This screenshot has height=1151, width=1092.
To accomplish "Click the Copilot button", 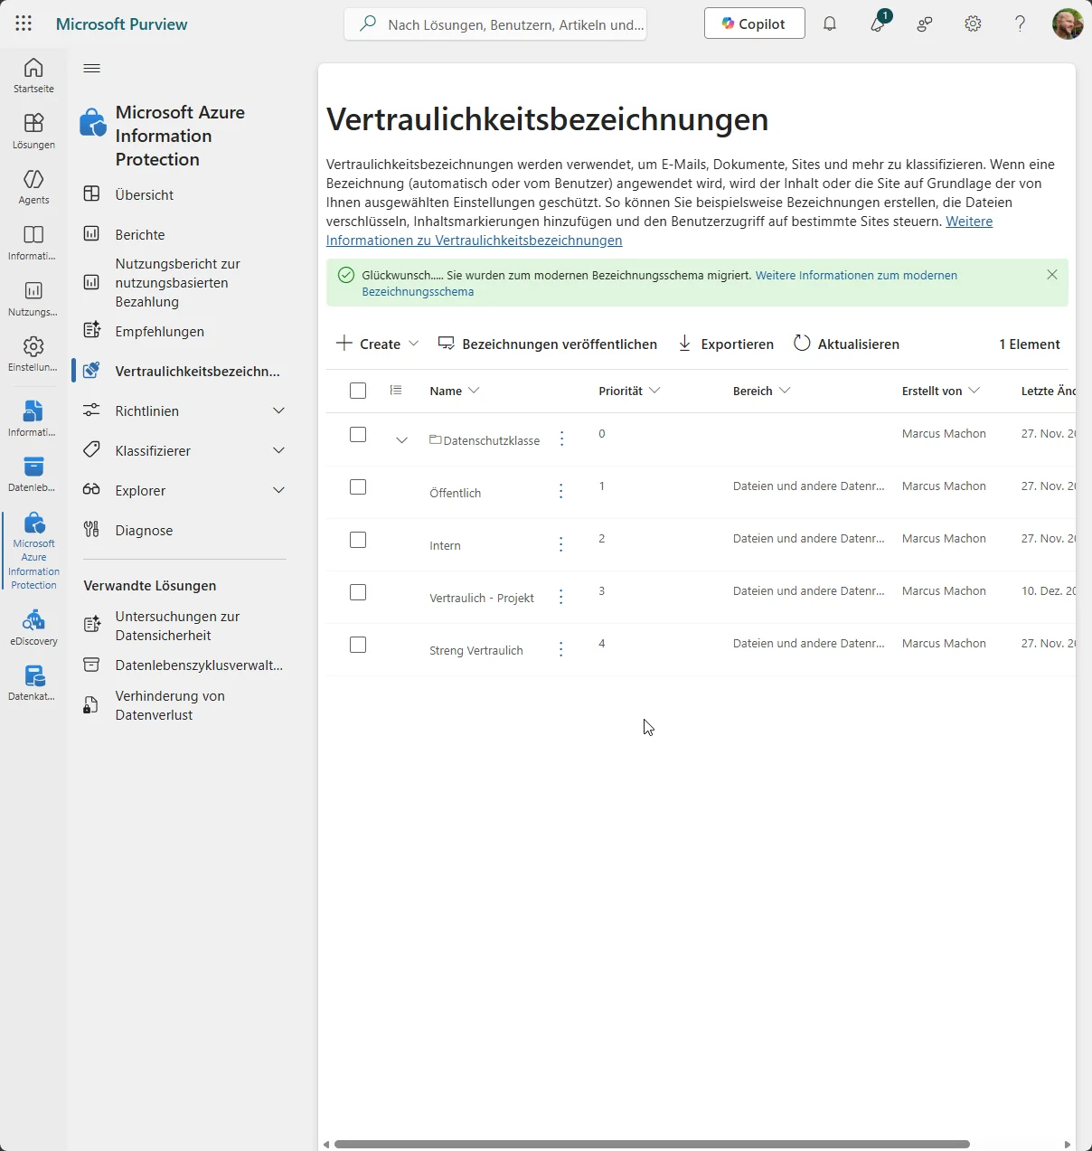I will click(754, 24).
